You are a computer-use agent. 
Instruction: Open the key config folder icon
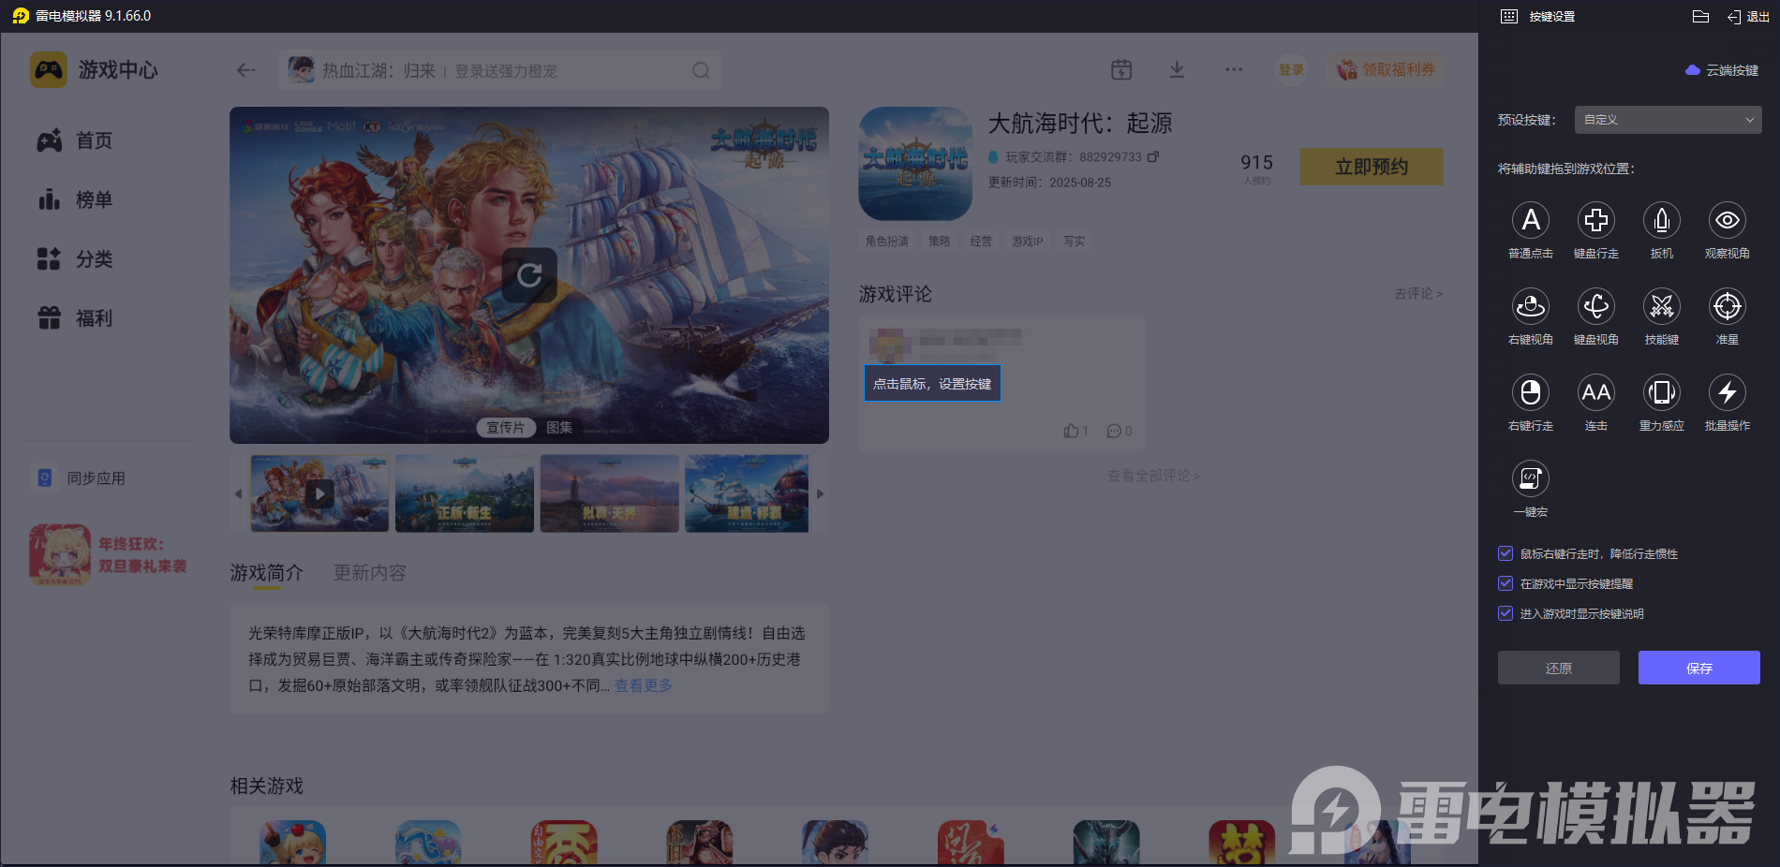1701,16
